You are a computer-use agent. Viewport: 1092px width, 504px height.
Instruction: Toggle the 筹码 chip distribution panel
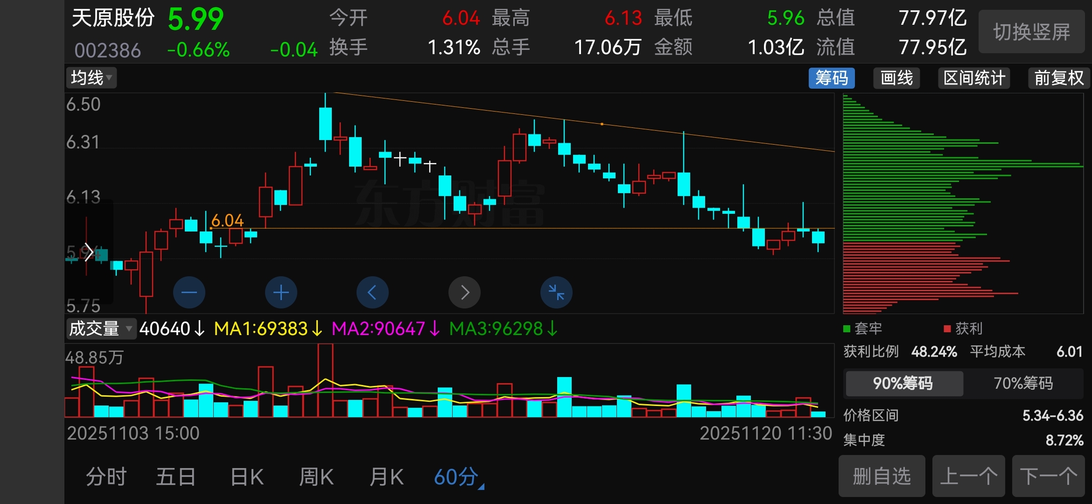tap(831, 78)
